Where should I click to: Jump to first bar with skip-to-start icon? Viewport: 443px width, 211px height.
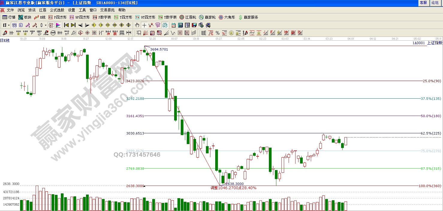tap(67, 25)
